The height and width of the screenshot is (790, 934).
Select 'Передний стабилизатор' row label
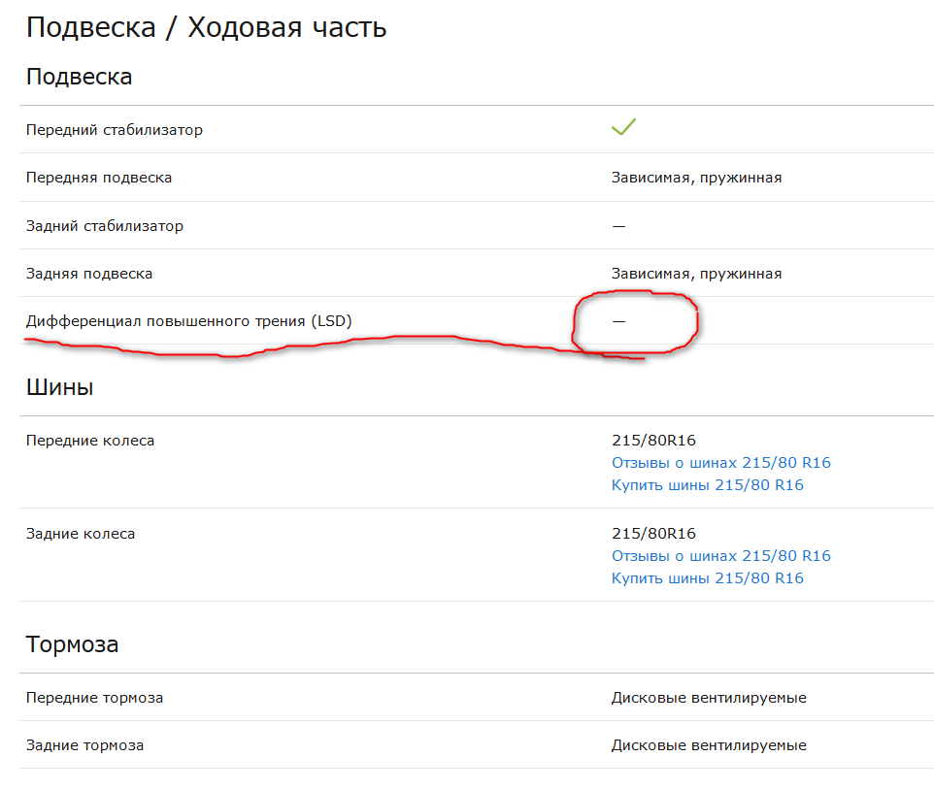click(115, 130)
